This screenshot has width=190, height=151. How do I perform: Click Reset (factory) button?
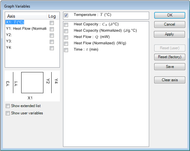click(170, 57)
